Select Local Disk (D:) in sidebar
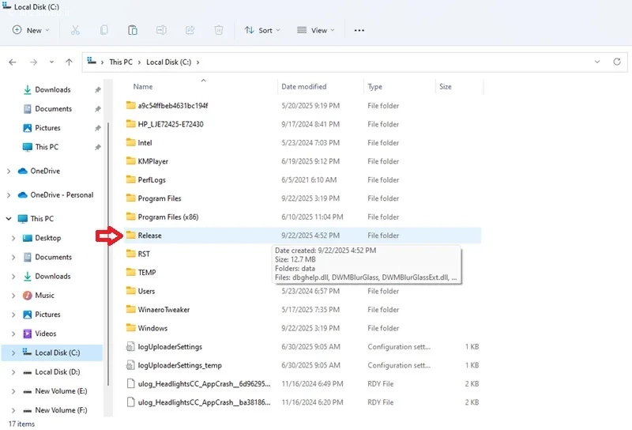The width and height of the screenshot is (632, 430). coord(58,372)
